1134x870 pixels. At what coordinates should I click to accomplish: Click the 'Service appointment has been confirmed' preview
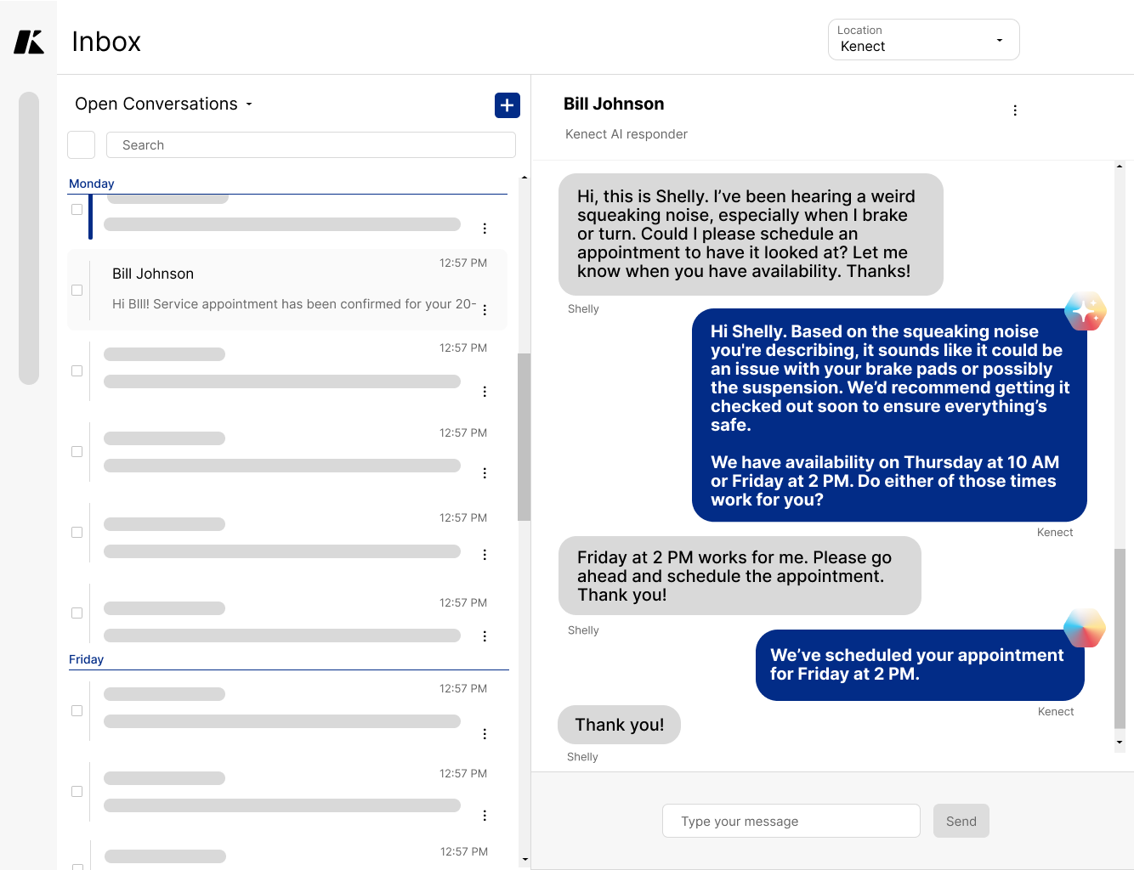click(294, 304)
